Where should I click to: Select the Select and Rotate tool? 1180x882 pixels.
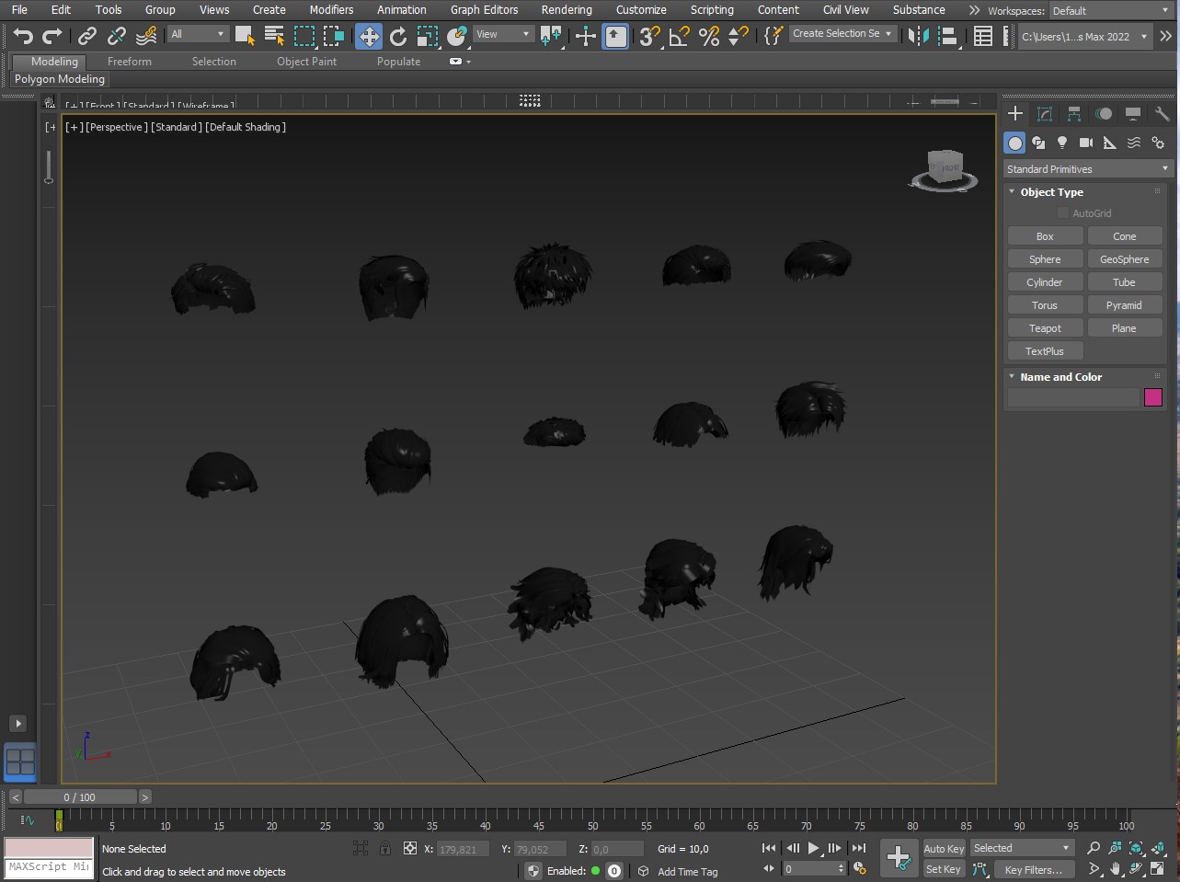tap(398, 36)
